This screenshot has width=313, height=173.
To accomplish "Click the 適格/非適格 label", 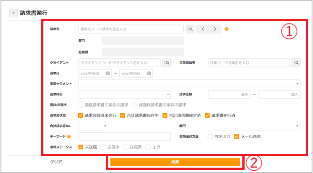I will [x=58, y=105].
